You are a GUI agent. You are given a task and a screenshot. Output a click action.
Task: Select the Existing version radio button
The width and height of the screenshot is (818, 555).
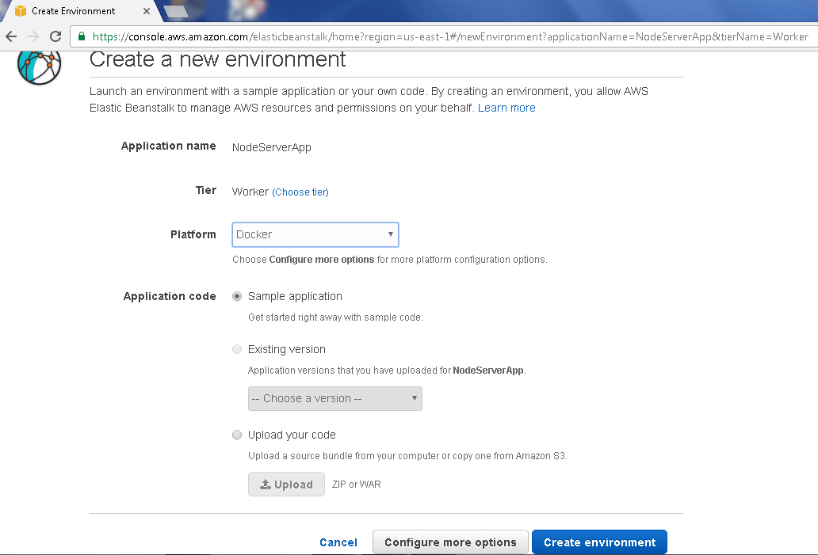pyautogui.click(x=237, y=349)
